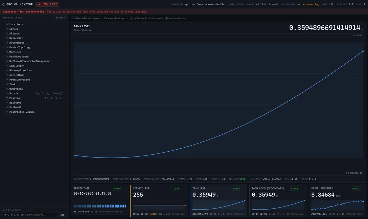Expand the MyDevices node

point(3,89)
